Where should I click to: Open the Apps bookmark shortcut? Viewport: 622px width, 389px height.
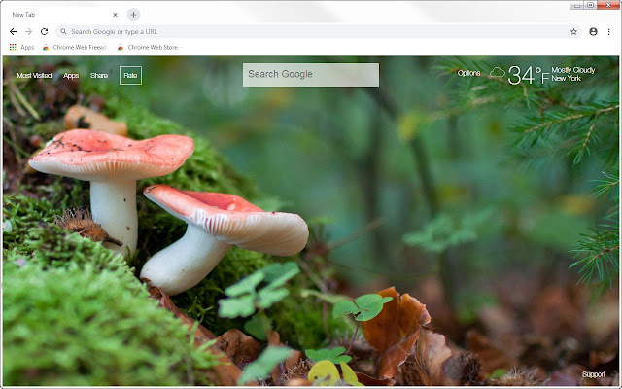(22, 48)
